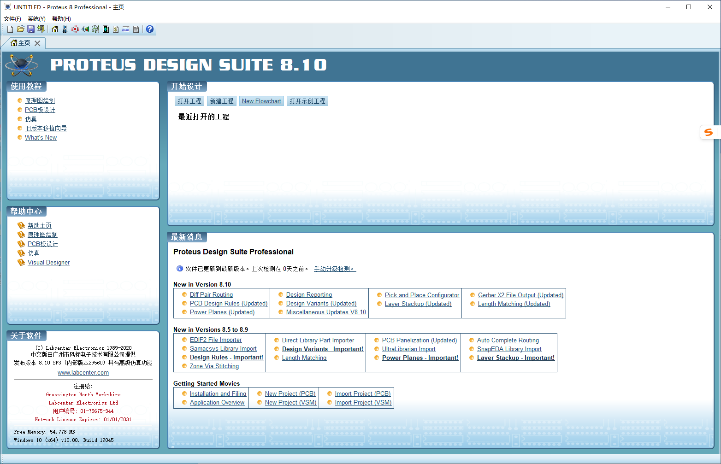Click the Home Page house toolbar icon
Viewport: 721px width, 464px height.
click(x=55, y=29)
